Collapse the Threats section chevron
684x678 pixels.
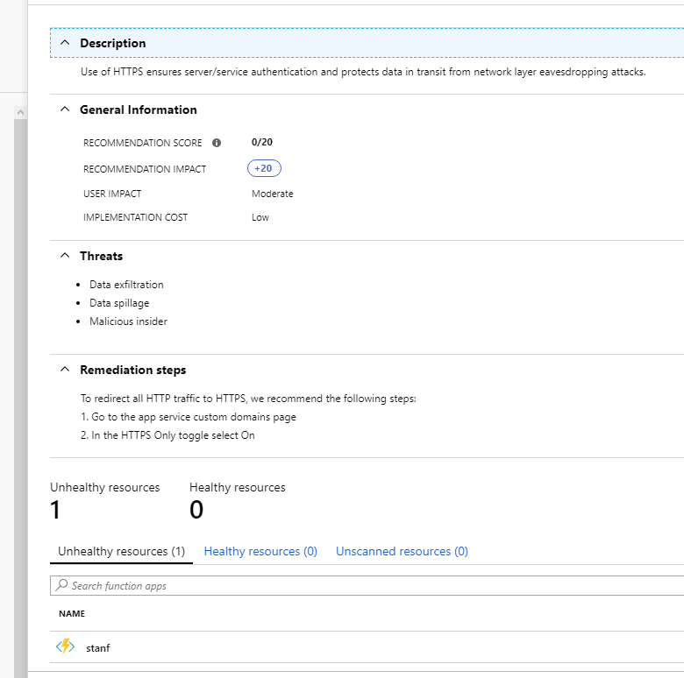64,256
